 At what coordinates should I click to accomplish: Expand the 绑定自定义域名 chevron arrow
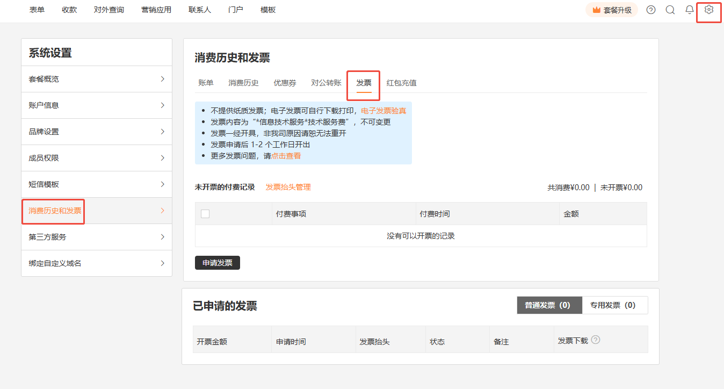162,263
